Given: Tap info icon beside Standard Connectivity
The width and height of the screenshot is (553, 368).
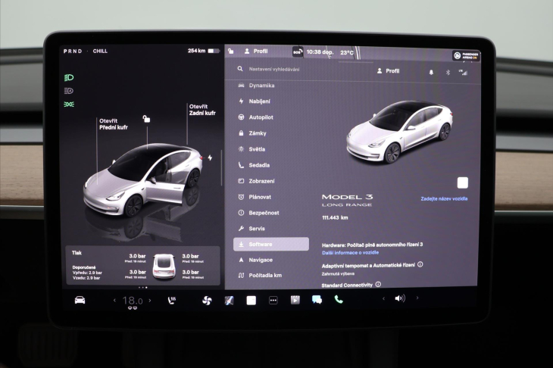Looking at the screenshot, I should (378, 284).
